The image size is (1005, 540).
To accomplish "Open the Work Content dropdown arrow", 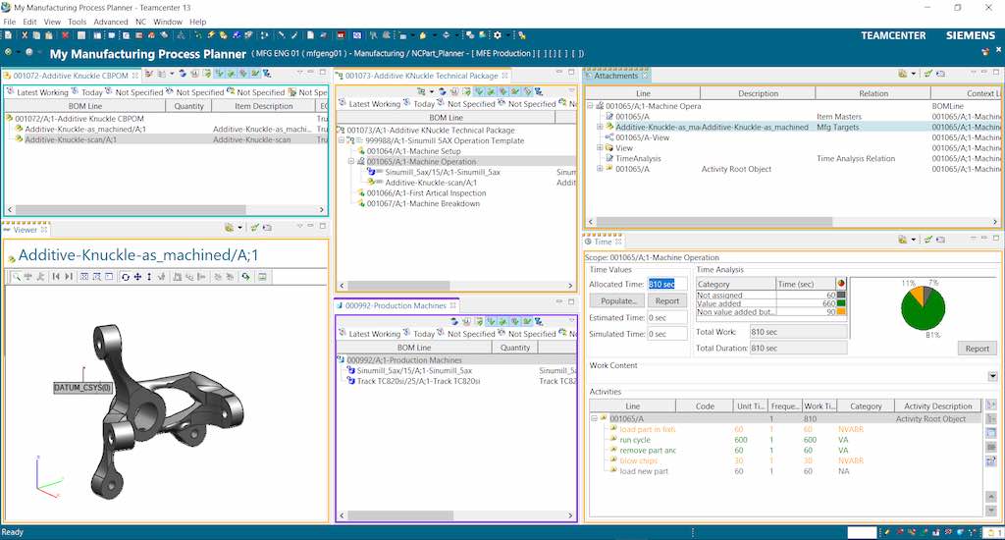I will pyautogui.click(x=993, y=376).
